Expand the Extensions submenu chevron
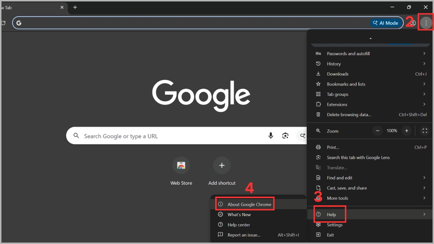This screenshot has height=244, width=434. 424,104
